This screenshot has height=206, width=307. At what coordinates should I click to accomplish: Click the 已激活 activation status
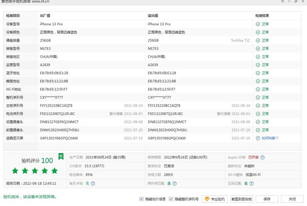169,166
